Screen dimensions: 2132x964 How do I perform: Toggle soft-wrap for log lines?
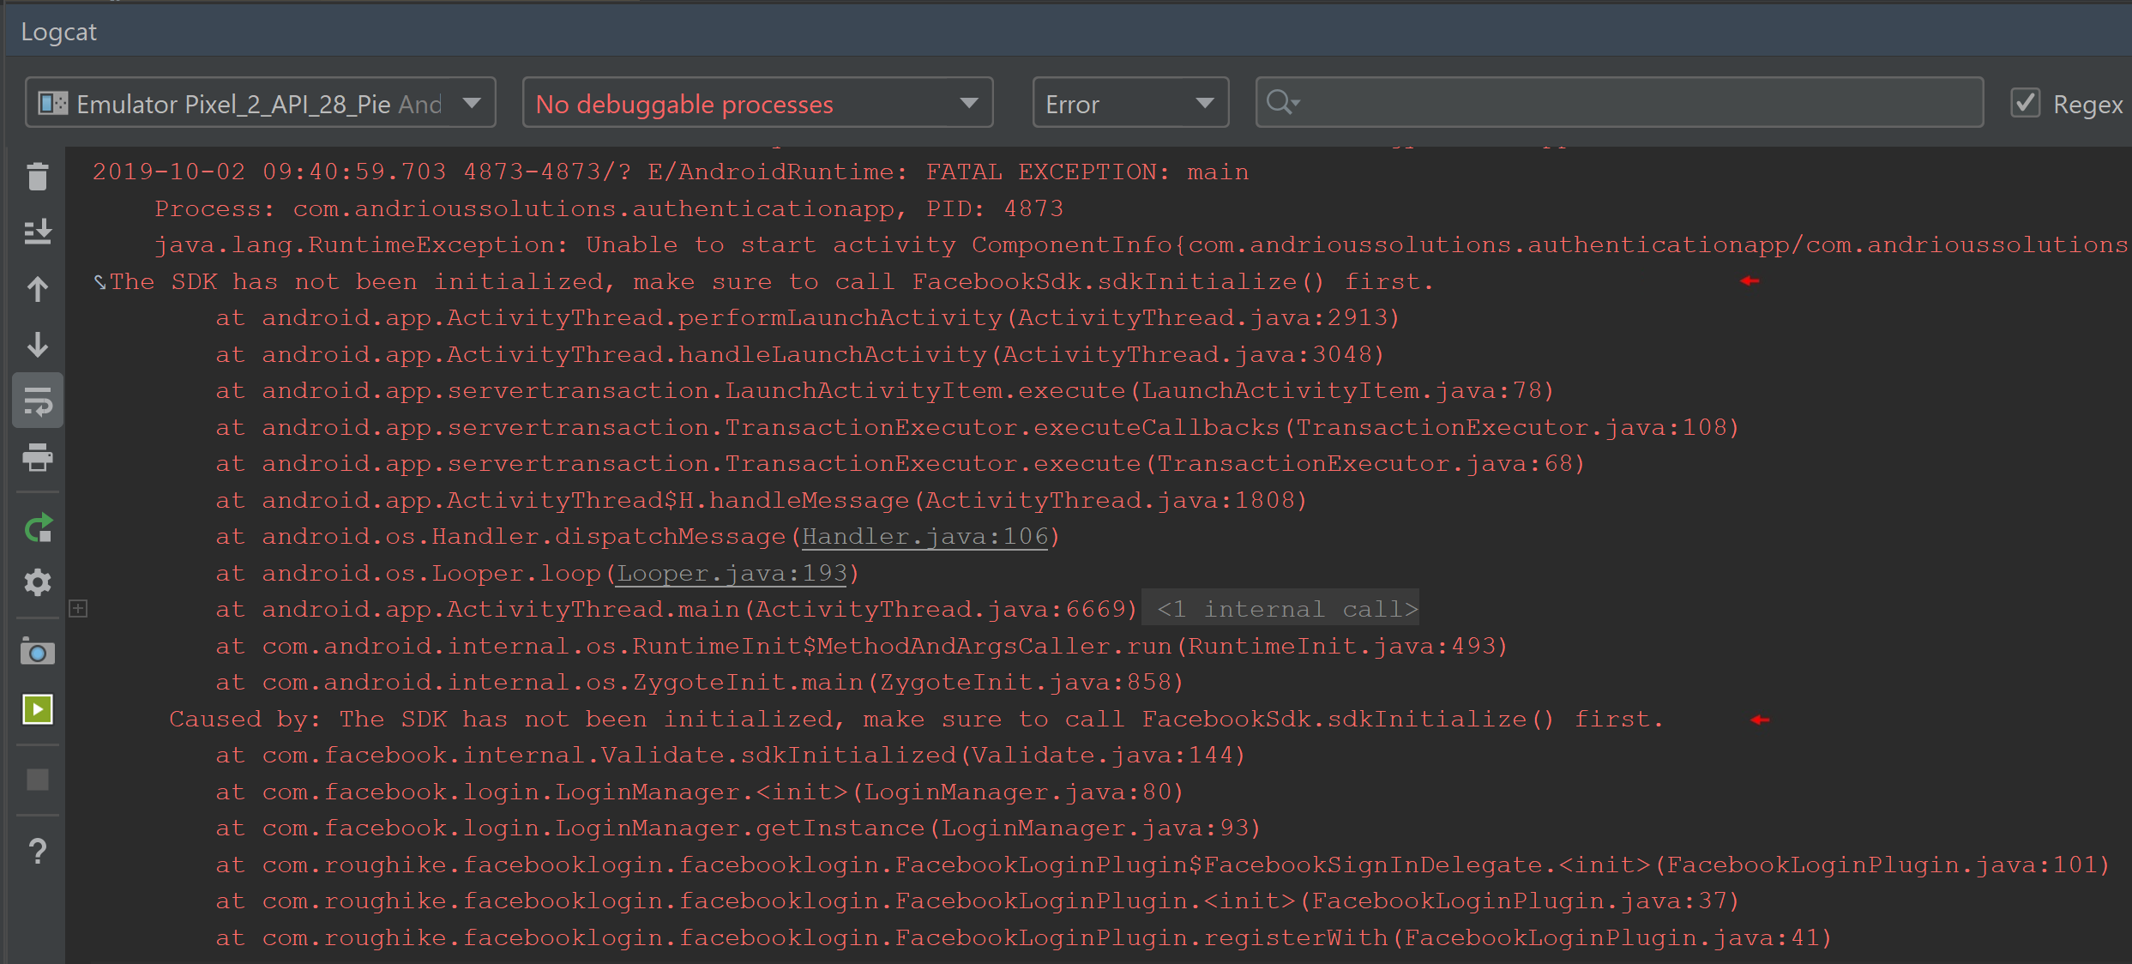37,400
